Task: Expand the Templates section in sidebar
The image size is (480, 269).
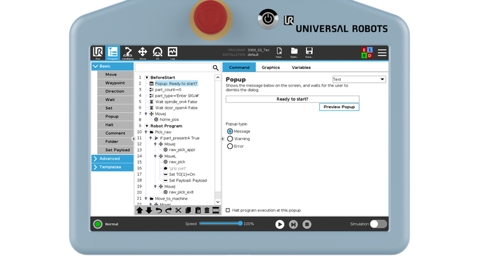Action: 112,167
